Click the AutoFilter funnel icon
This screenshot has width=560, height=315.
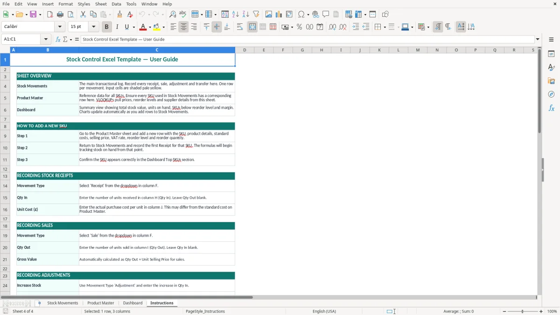(256, 14)
